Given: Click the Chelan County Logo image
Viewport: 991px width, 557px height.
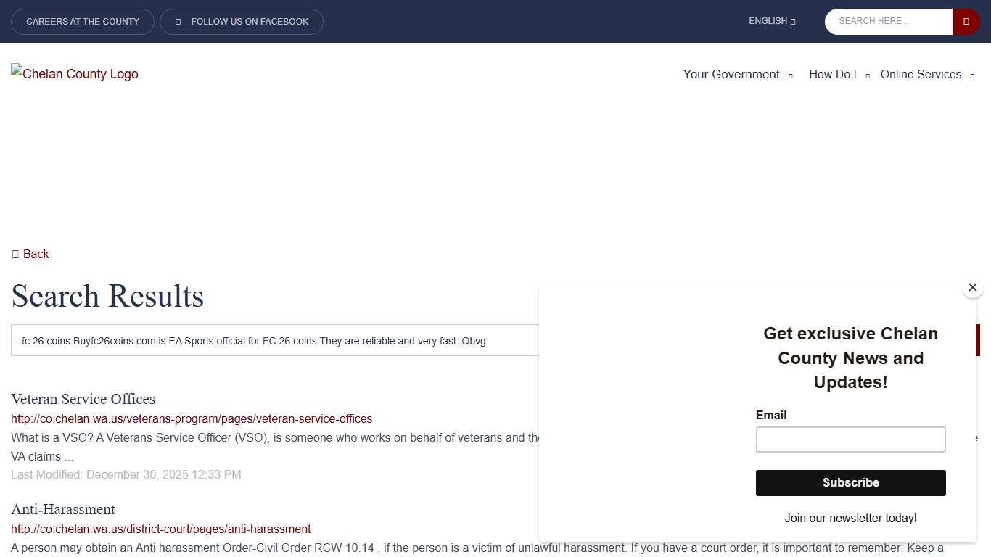Looking at the screenshot, I should tap(75, 74).
